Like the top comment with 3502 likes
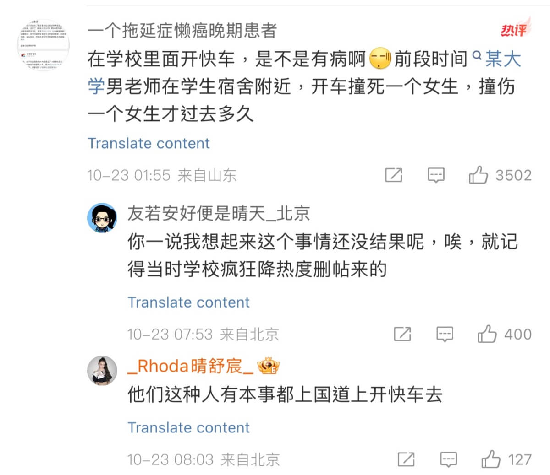 (x=478, y=175)
